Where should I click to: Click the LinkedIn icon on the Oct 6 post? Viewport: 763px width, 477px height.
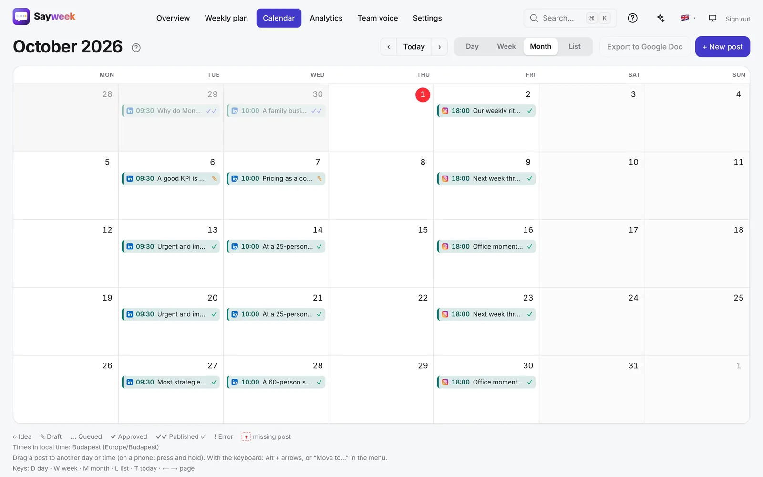point(130,179)
